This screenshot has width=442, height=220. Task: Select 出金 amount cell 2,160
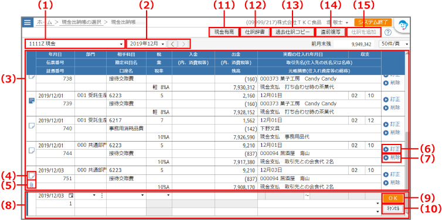[x=236, y=95]
